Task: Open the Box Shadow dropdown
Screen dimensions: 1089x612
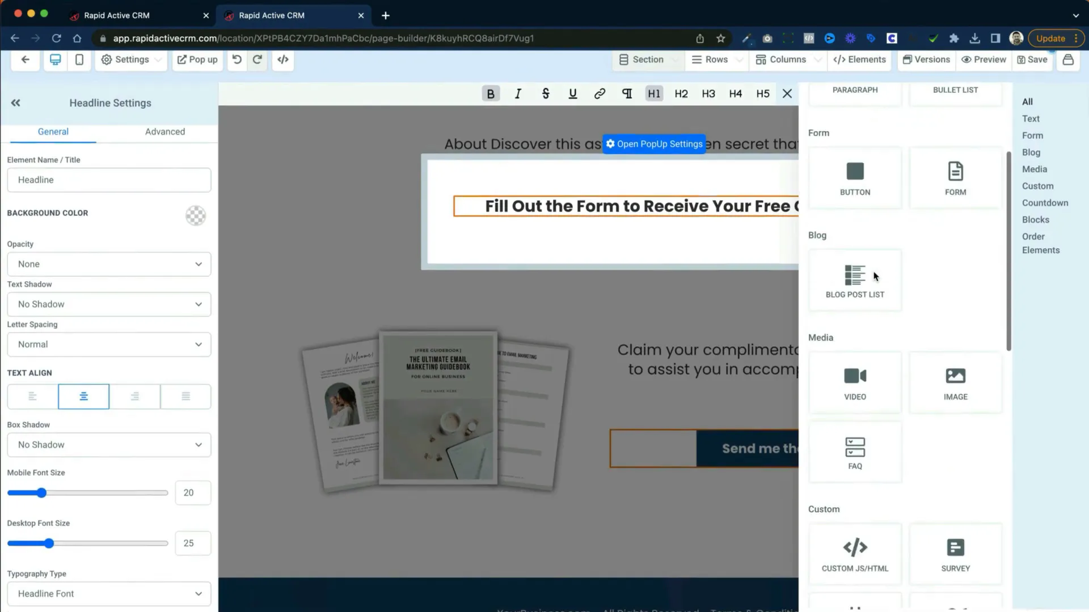Action: (x=109, y=445)
